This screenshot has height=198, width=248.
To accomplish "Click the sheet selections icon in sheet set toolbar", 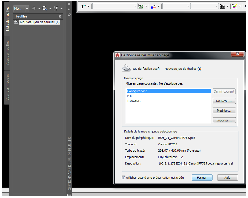I will (x=56, y=8).
